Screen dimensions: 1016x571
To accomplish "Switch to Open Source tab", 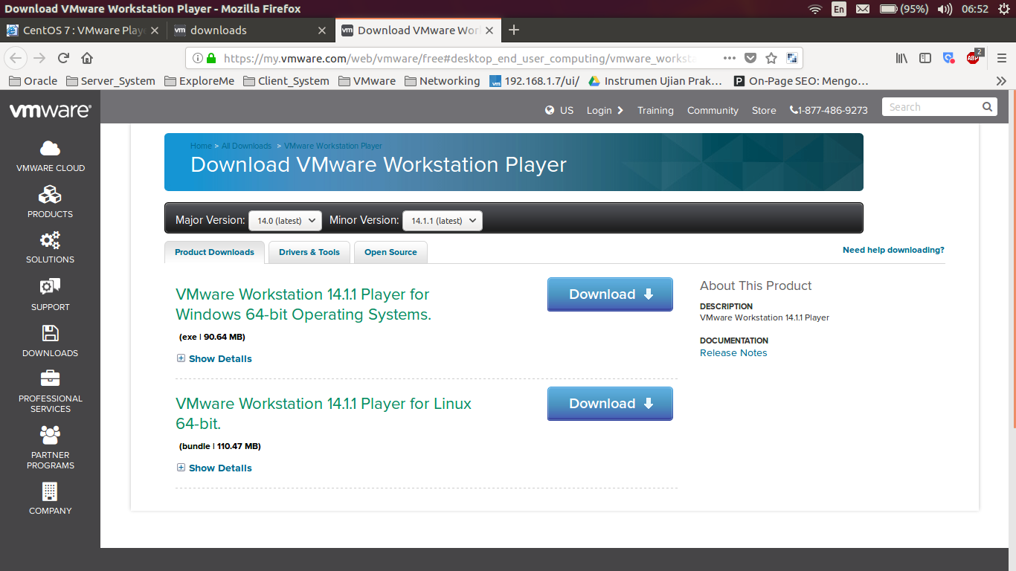I will coord(390,252).
